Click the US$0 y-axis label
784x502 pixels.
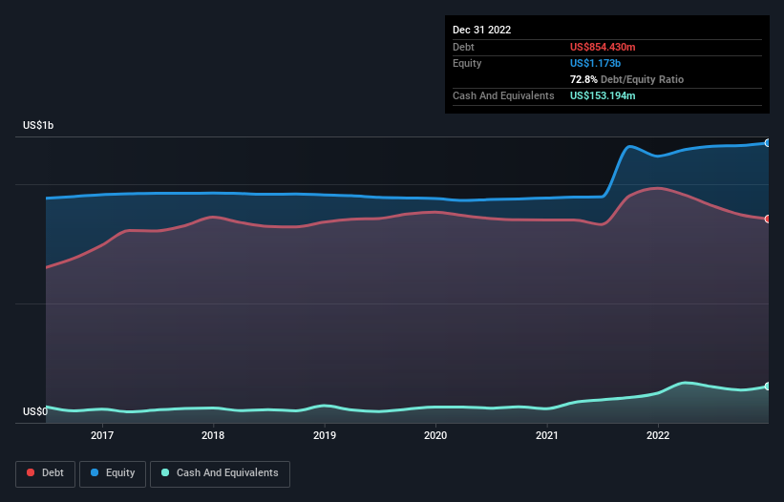(x=35, y=412)
